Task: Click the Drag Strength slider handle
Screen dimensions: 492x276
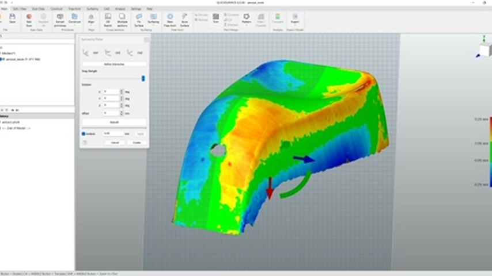Action: click(143, 78)
